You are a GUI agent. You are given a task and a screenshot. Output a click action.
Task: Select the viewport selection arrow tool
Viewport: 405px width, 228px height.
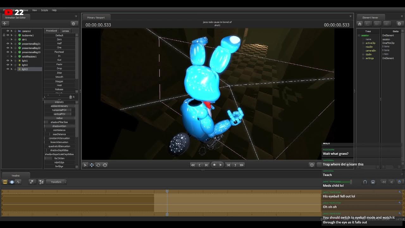[85, 165]
